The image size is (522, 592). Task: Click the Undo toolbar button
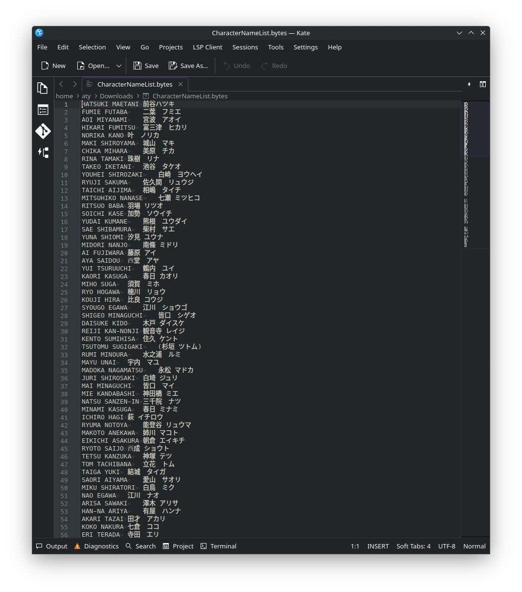tap(236, 66)
